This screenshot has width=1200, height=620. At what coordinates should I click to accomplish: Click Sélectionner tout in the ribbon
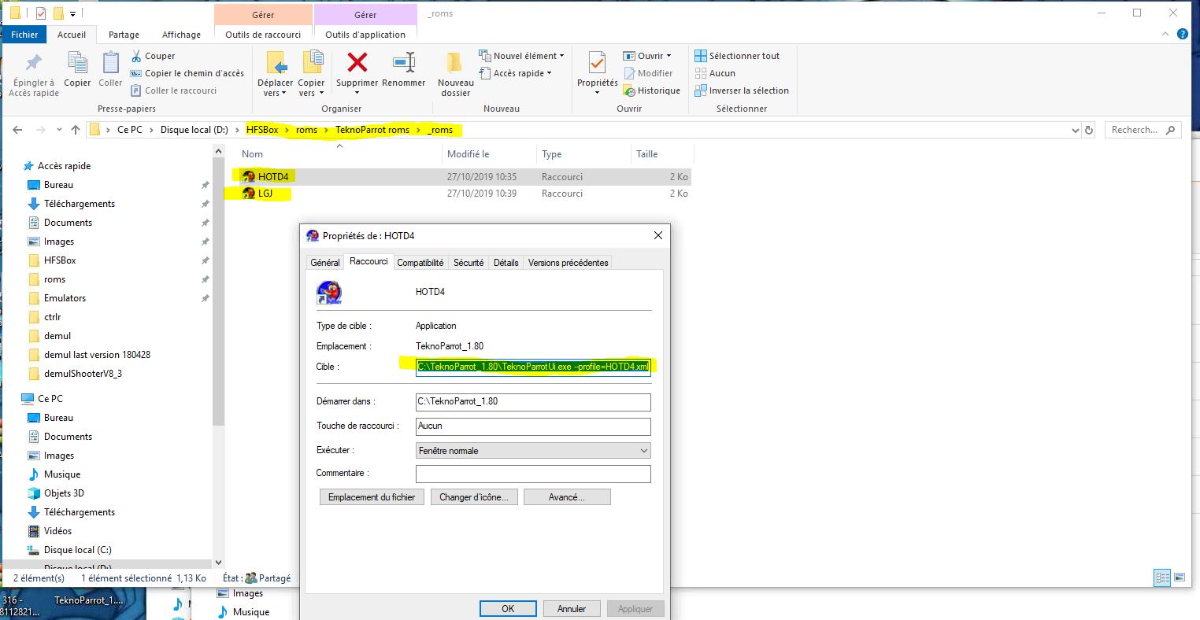pos(736,56)
